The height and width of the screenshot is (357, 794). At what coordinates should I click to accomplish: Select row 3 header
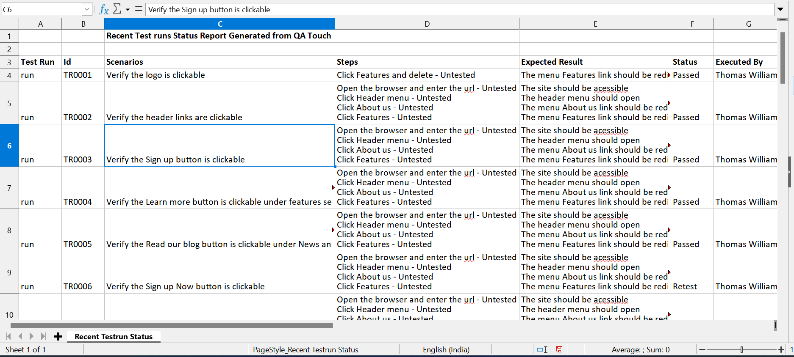point(9,62)
